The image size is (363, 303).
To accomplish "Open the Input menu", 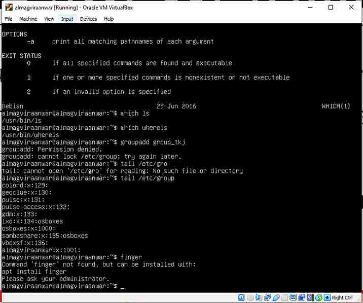I will click(67, 19).
